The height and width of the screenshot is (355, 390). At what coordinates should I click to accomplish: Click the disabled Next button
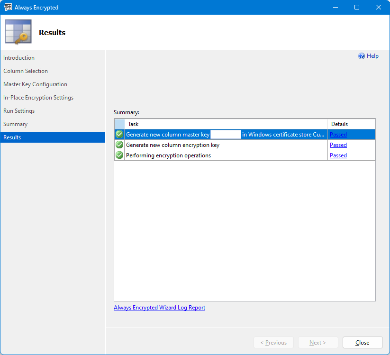(x=317, y=342)
